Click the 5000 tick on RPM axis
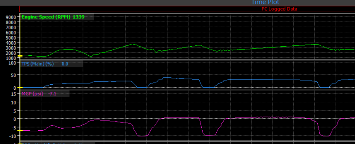The height and width of the screenshot is (144, 355). [11, 38]
